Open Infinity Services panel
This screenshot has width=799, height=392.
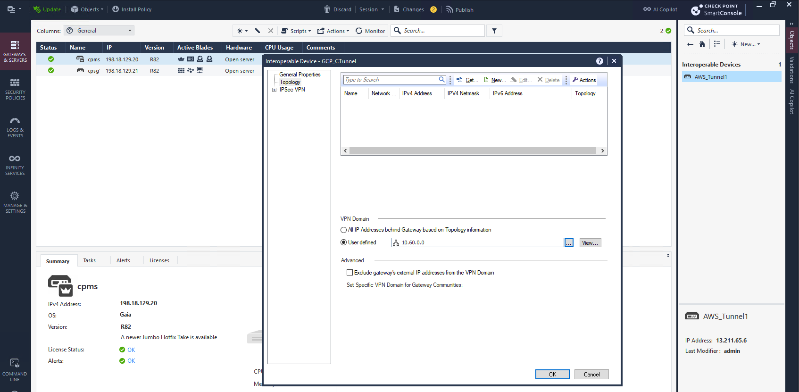[x=15, y=164]
